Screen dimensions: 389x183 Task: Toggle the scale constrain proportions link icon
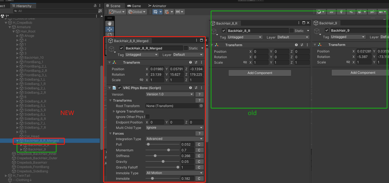click(141, 80)
